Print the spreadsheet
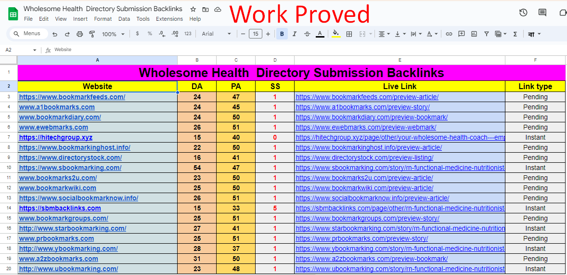Image resolution: width=567 pixels, height=275 pixels. coord(80,34)
